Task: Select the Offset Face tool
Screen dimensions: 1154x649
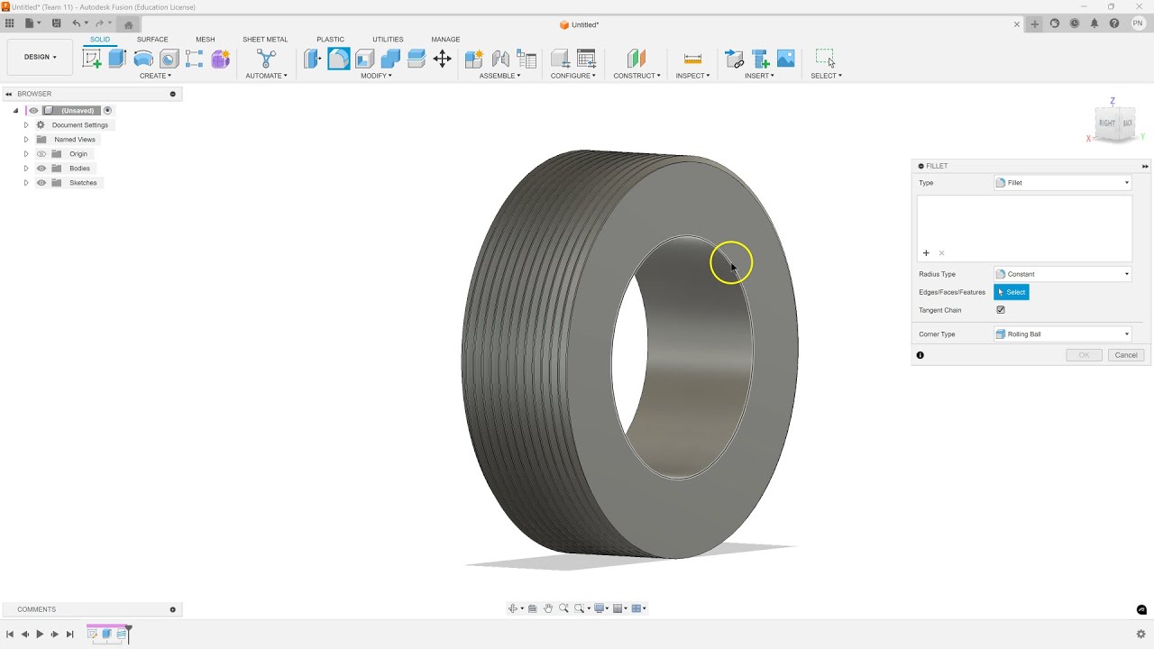Action: point(416,59)
